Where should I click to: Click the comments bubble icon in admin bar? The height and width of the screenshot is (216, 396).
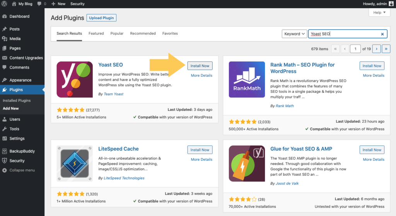39,4
